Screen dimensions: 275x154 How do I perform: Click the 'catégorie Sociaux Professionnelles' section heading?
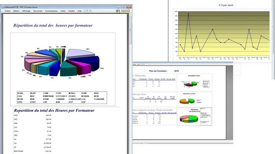click(x=153, y=110)
